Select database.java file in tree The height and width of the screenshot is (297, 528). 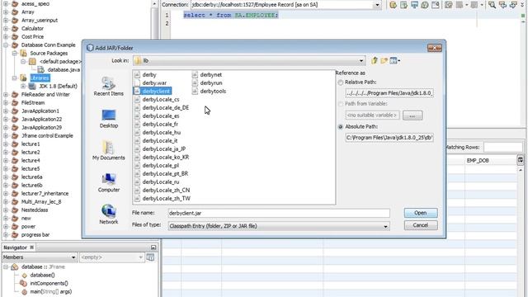64,69
